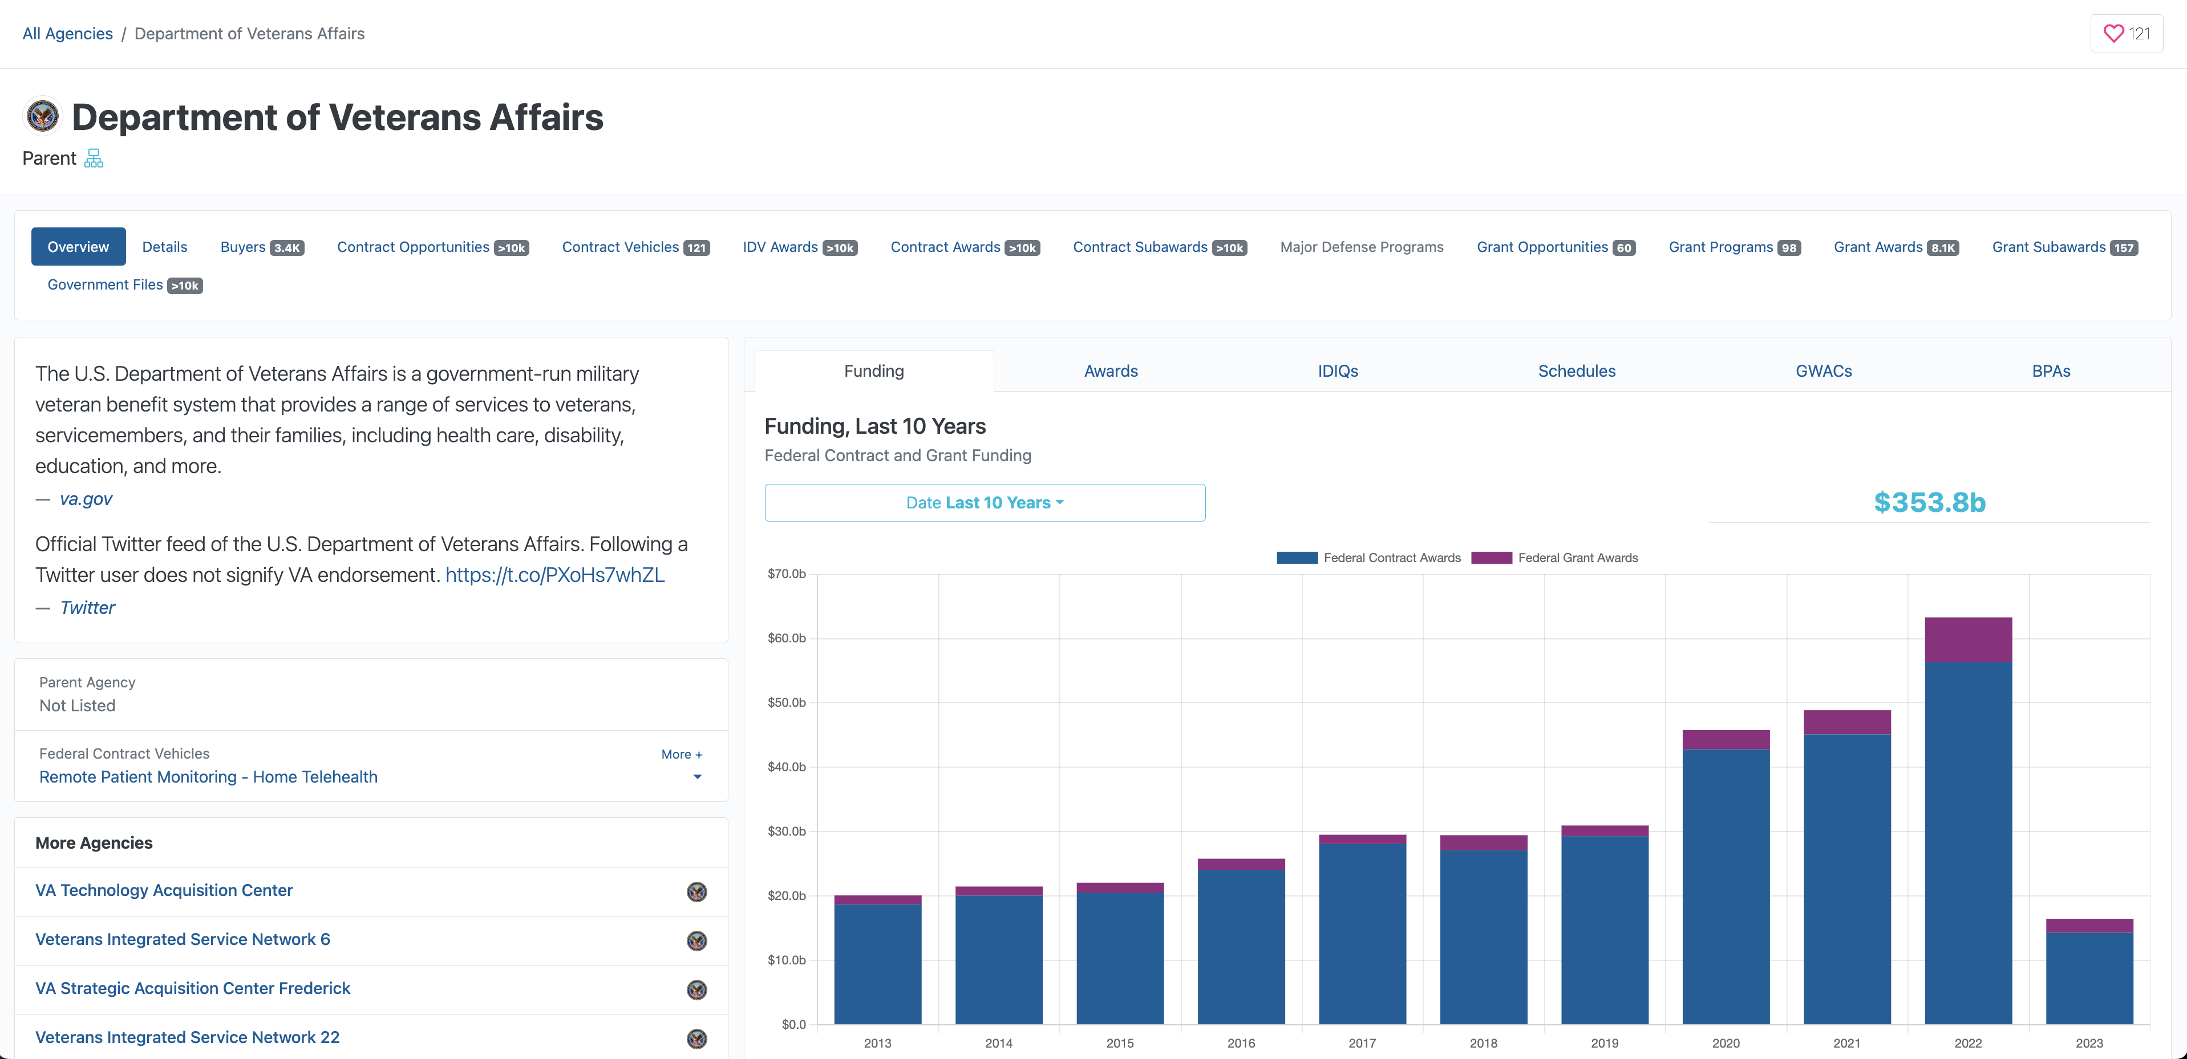Screen dimensions: 2187x1059
Task: Switch to IDV Awards tab
Action: coord(800,247)
